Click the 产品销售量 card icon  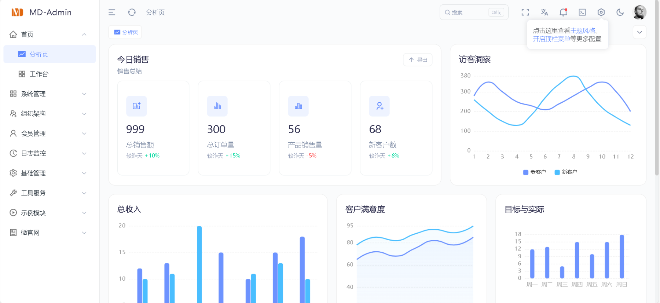coord(298,106)
